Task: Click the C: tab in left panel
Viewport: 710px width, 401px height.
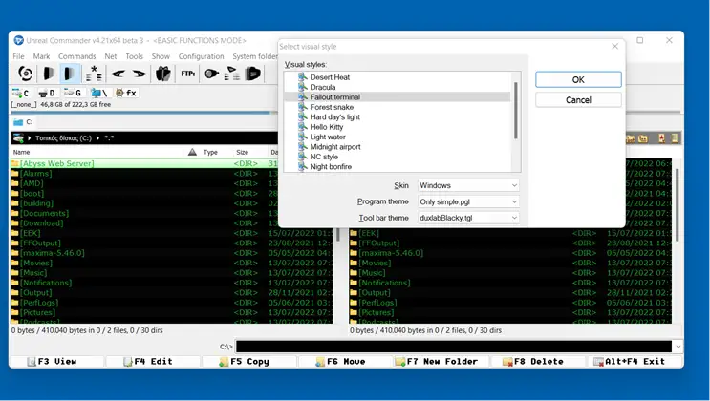Action: pos(24,122)
